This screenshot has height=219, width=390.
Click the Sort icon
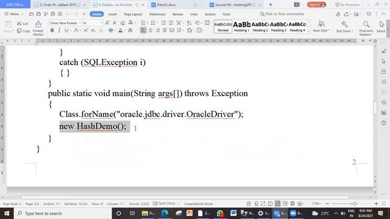189,23
